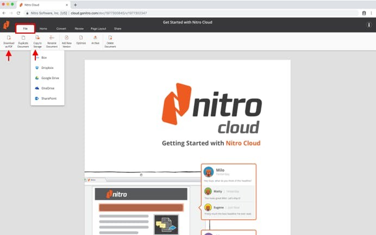The height and width of the screenshot is (235, 376).
Task: Reload the page with browser refresh button
Action: tap(18, 12)
